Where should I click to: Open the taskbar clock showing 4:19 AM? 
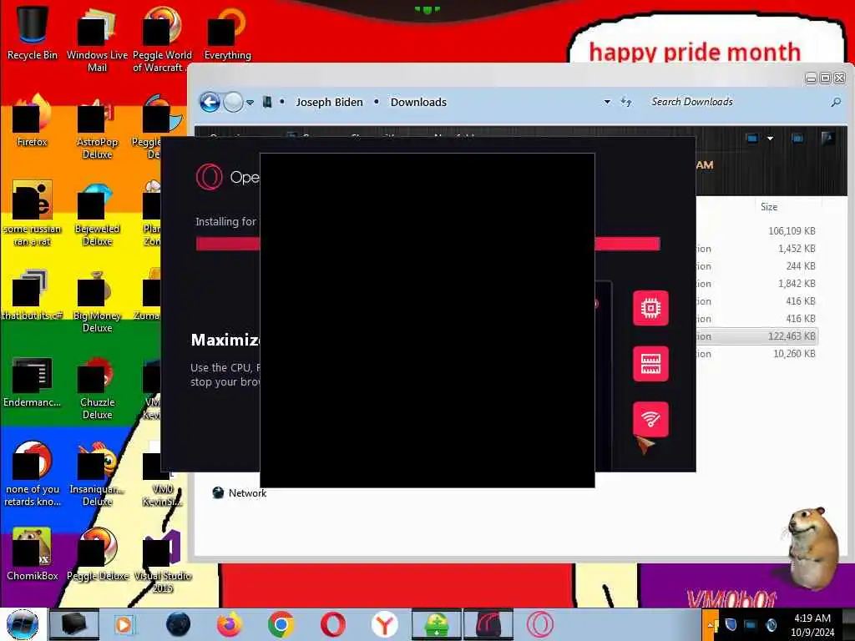[812, 625]
